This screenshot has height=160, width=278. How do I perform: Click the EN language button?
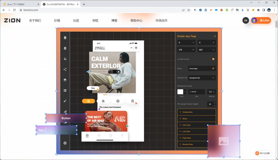(246, 20)
